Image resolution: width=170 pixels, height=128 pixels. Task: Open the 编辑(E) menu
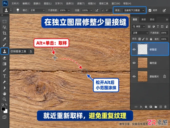[x=26, y=4]
